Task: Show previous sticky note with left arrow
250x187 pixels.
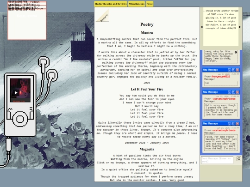Action: (x=201, y=27)
